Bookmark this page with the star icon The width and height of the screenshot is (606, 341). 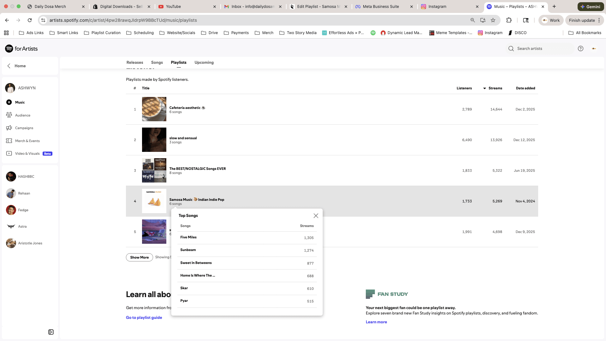click(493, 20)
